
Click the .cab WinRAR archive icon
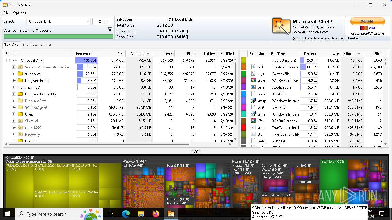253,80
